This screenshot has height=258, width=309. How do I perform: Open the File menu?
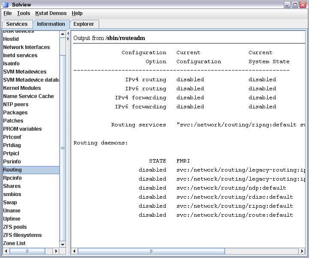(8, 13)
